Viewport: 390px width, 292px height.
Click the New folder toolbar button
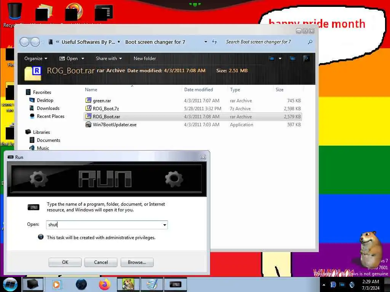pos(145,58)
